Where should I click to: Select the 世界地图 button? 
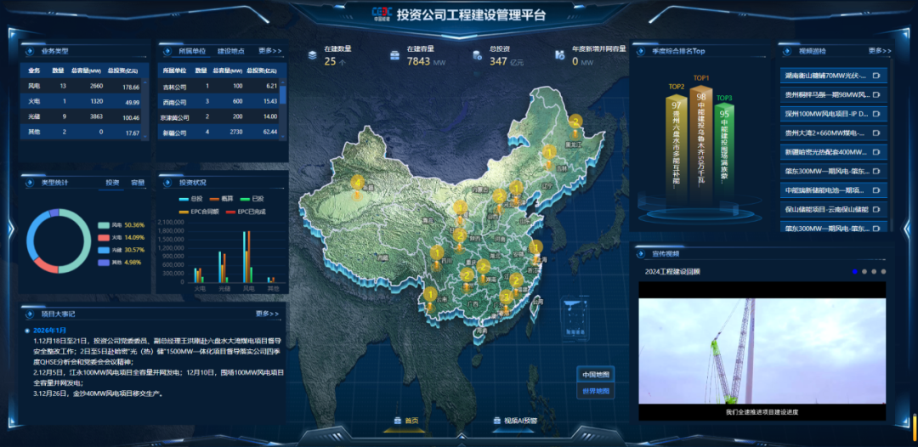[595, 391]
